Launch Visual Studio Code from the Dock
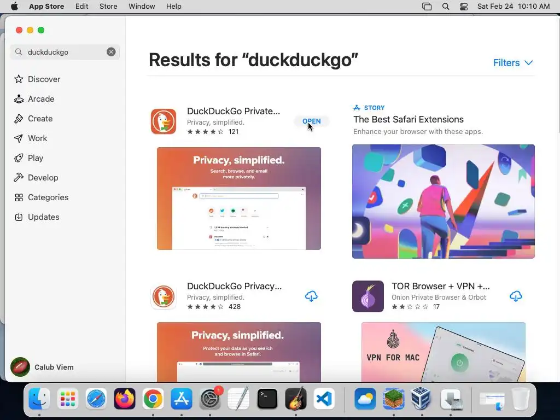Screen dimensions: 560x420 pos(324,399)
